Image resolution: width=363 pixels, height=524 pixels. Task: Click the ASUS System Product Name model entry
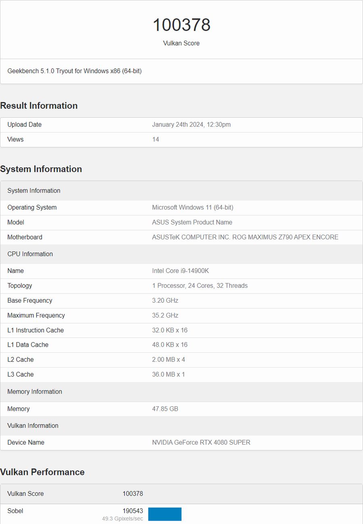coord(192,222)
